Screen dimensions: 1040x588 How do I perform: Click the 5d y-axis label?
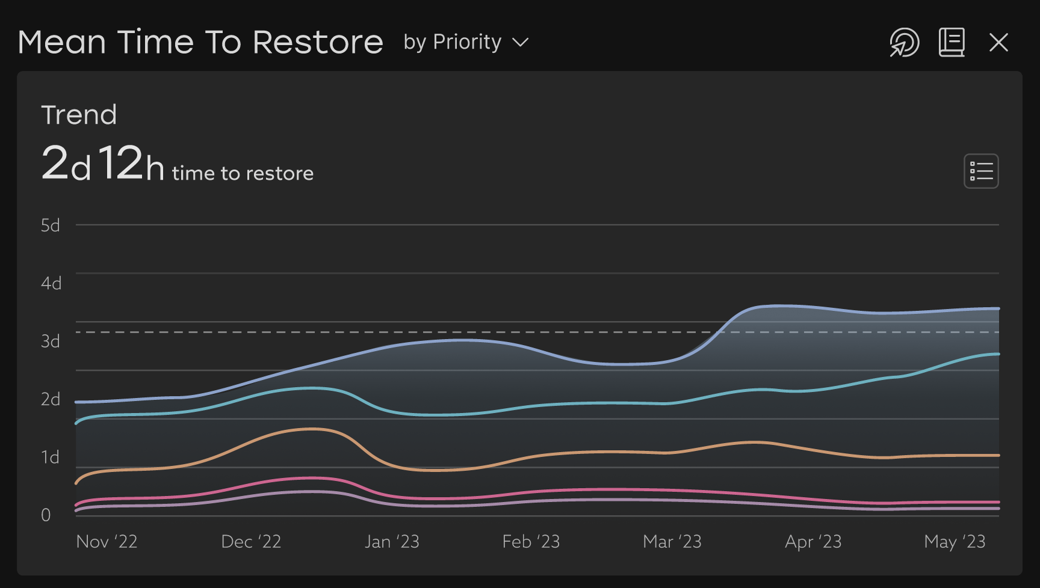pyautogui.click(x=51, y=225)
